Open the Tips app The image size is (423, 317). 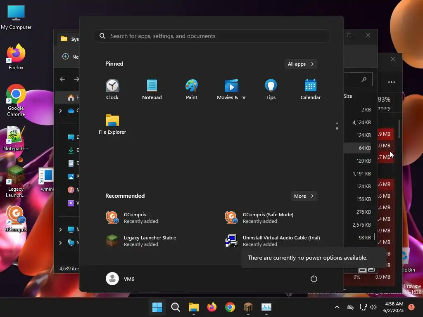click(271, 90)
